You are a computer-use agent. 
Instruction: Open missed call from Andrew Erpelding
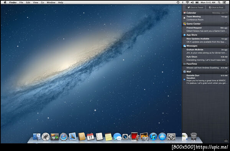coord(205,68)
